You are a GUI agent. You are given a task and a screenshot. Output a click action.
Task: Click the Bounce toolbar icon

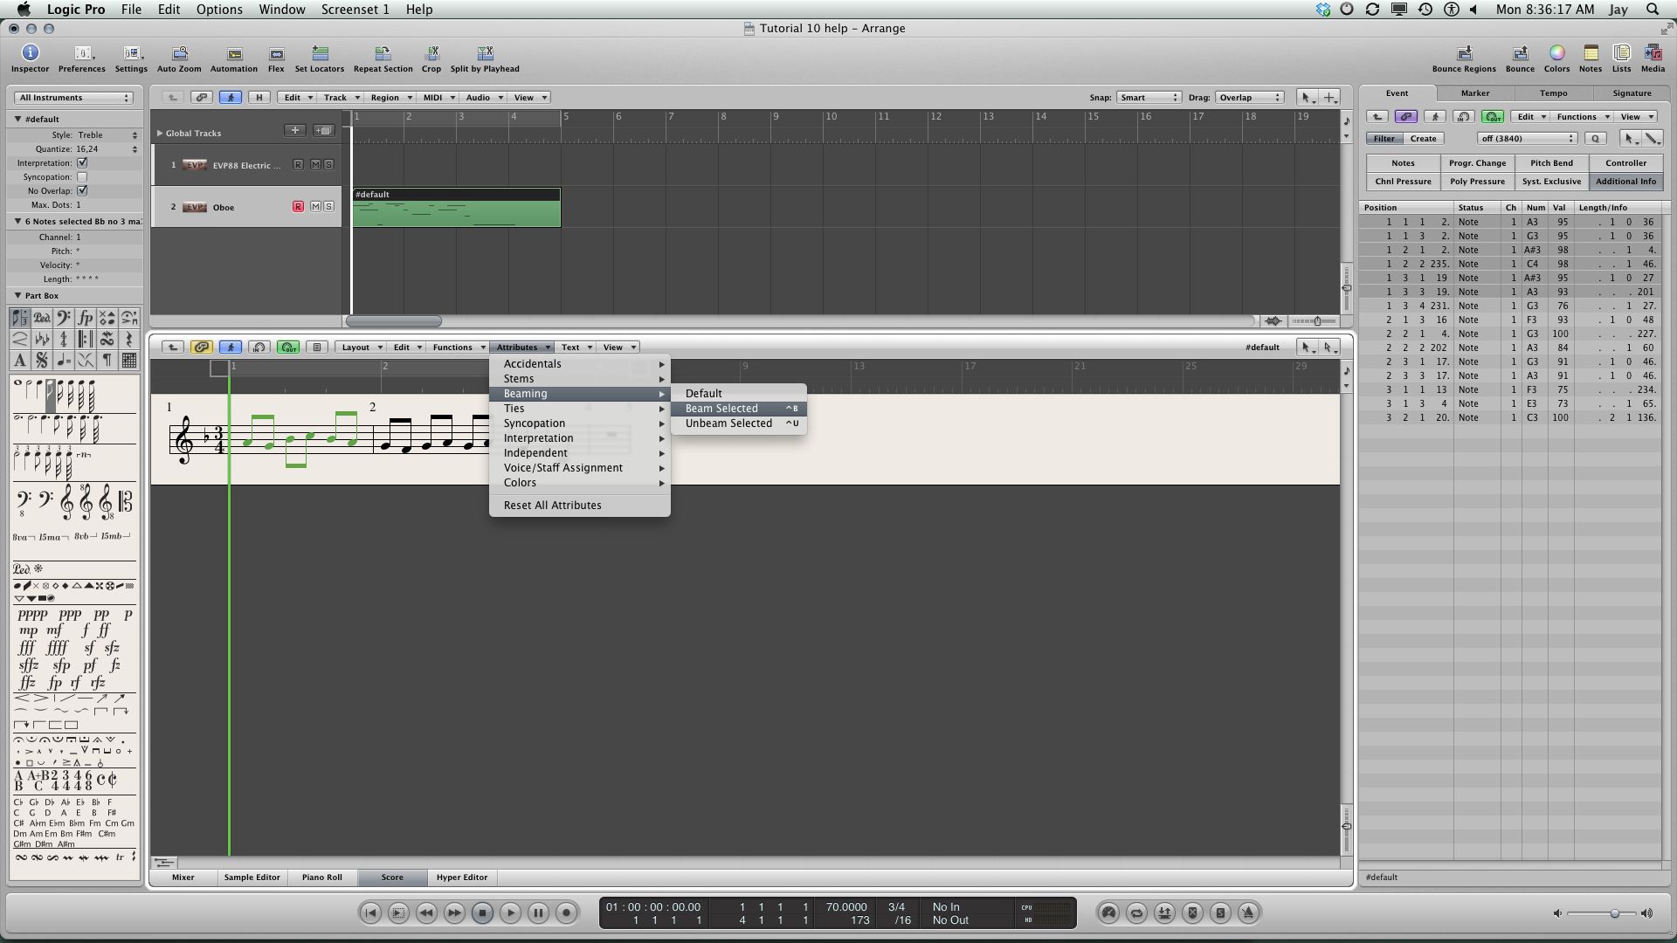click(x=1520, y=59)
